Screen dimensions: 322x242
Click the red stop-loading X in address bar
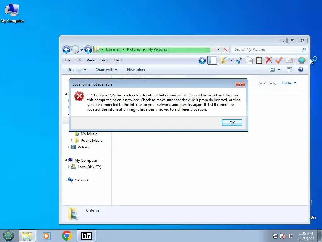point(226,49)
